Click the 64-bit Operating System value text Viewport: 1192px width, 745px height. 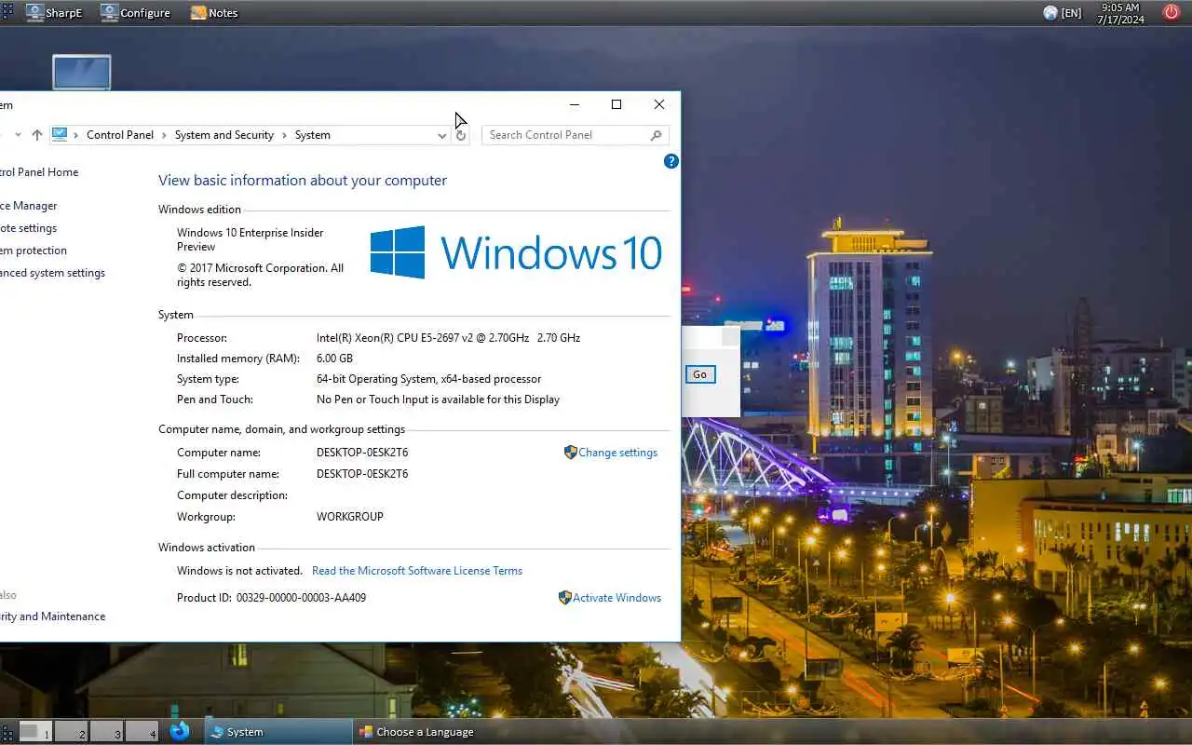click(x=428, y=379)
